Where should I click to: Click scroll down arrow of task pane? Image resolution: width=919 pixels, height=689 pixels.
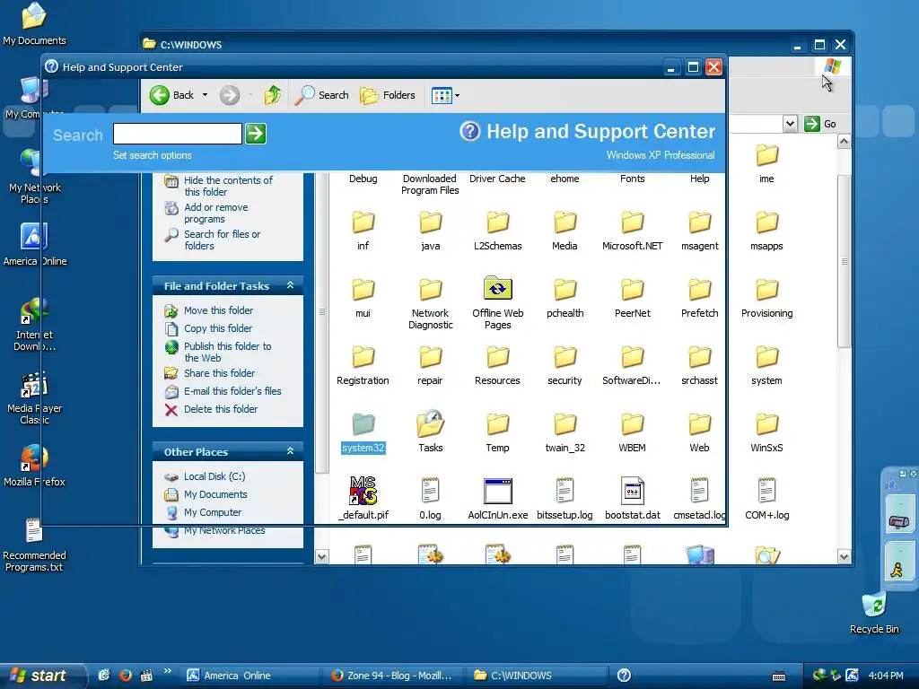click(x=321, y=556)
